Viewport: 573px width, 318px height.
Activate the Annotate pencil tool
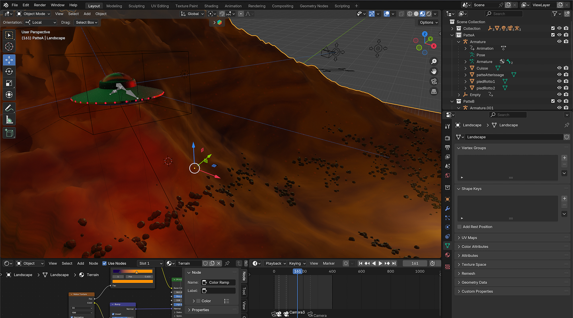point(9,108)
